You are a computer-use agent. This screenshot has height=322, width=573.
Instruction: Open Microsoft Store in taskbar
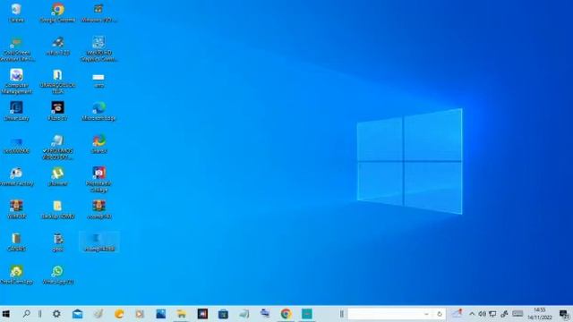point(223,314)
